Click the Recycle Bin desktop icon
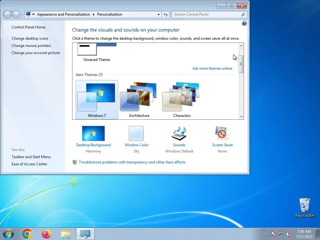320x240 pixels. [304, 207]
